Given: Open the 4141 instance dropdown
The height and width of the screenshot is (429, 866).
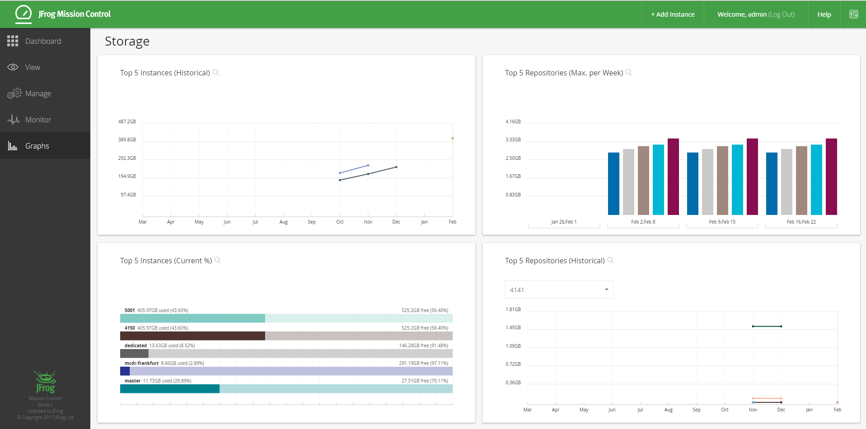Looking at the screenshot, I should coord(559,289).
